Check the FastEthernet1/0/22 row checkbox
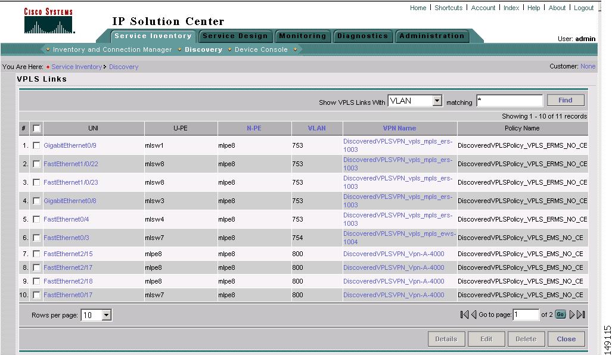 click(36, 164)
